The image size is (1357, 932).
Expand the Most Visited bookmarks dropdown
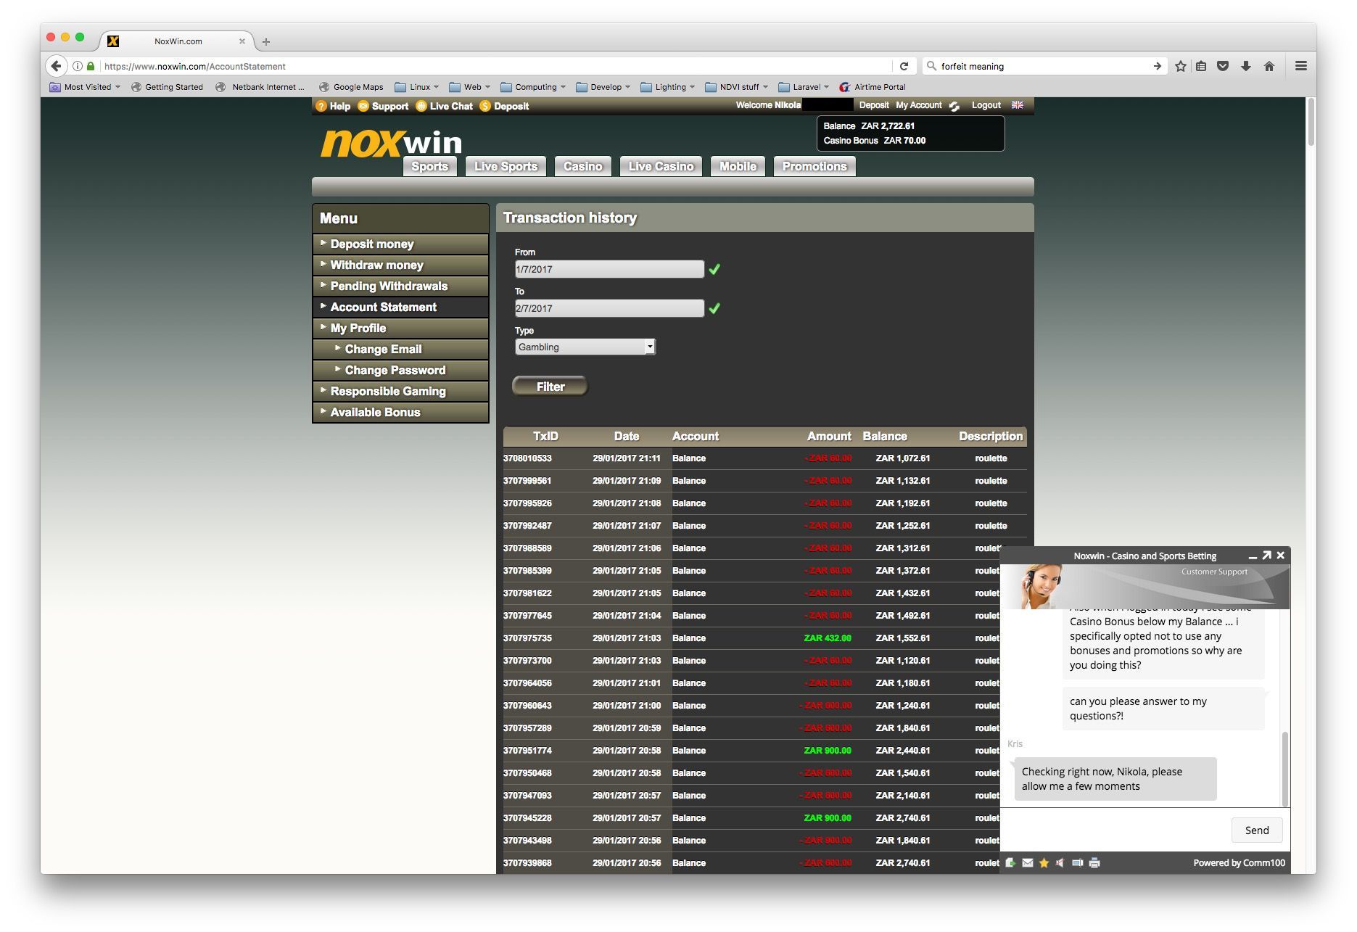click(86, 87)
